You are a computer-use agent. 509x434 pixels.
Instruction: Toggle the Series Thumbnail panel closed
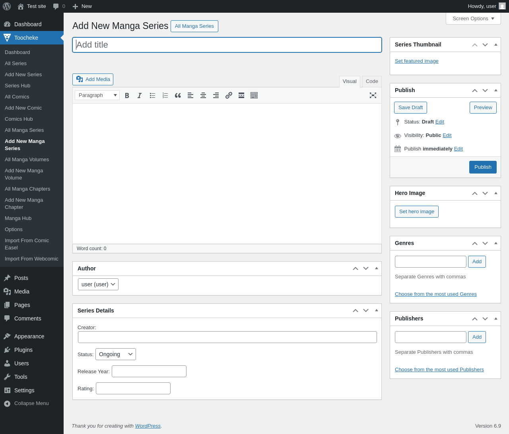pos(496,44)
